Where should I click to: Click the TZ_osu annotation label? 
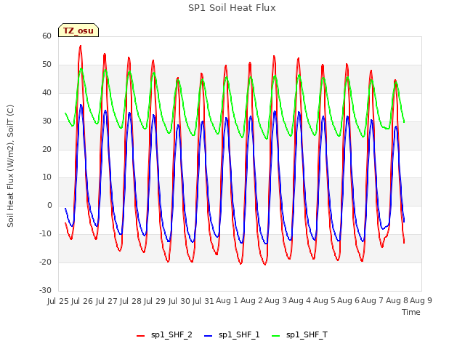[x=78, y=31]
